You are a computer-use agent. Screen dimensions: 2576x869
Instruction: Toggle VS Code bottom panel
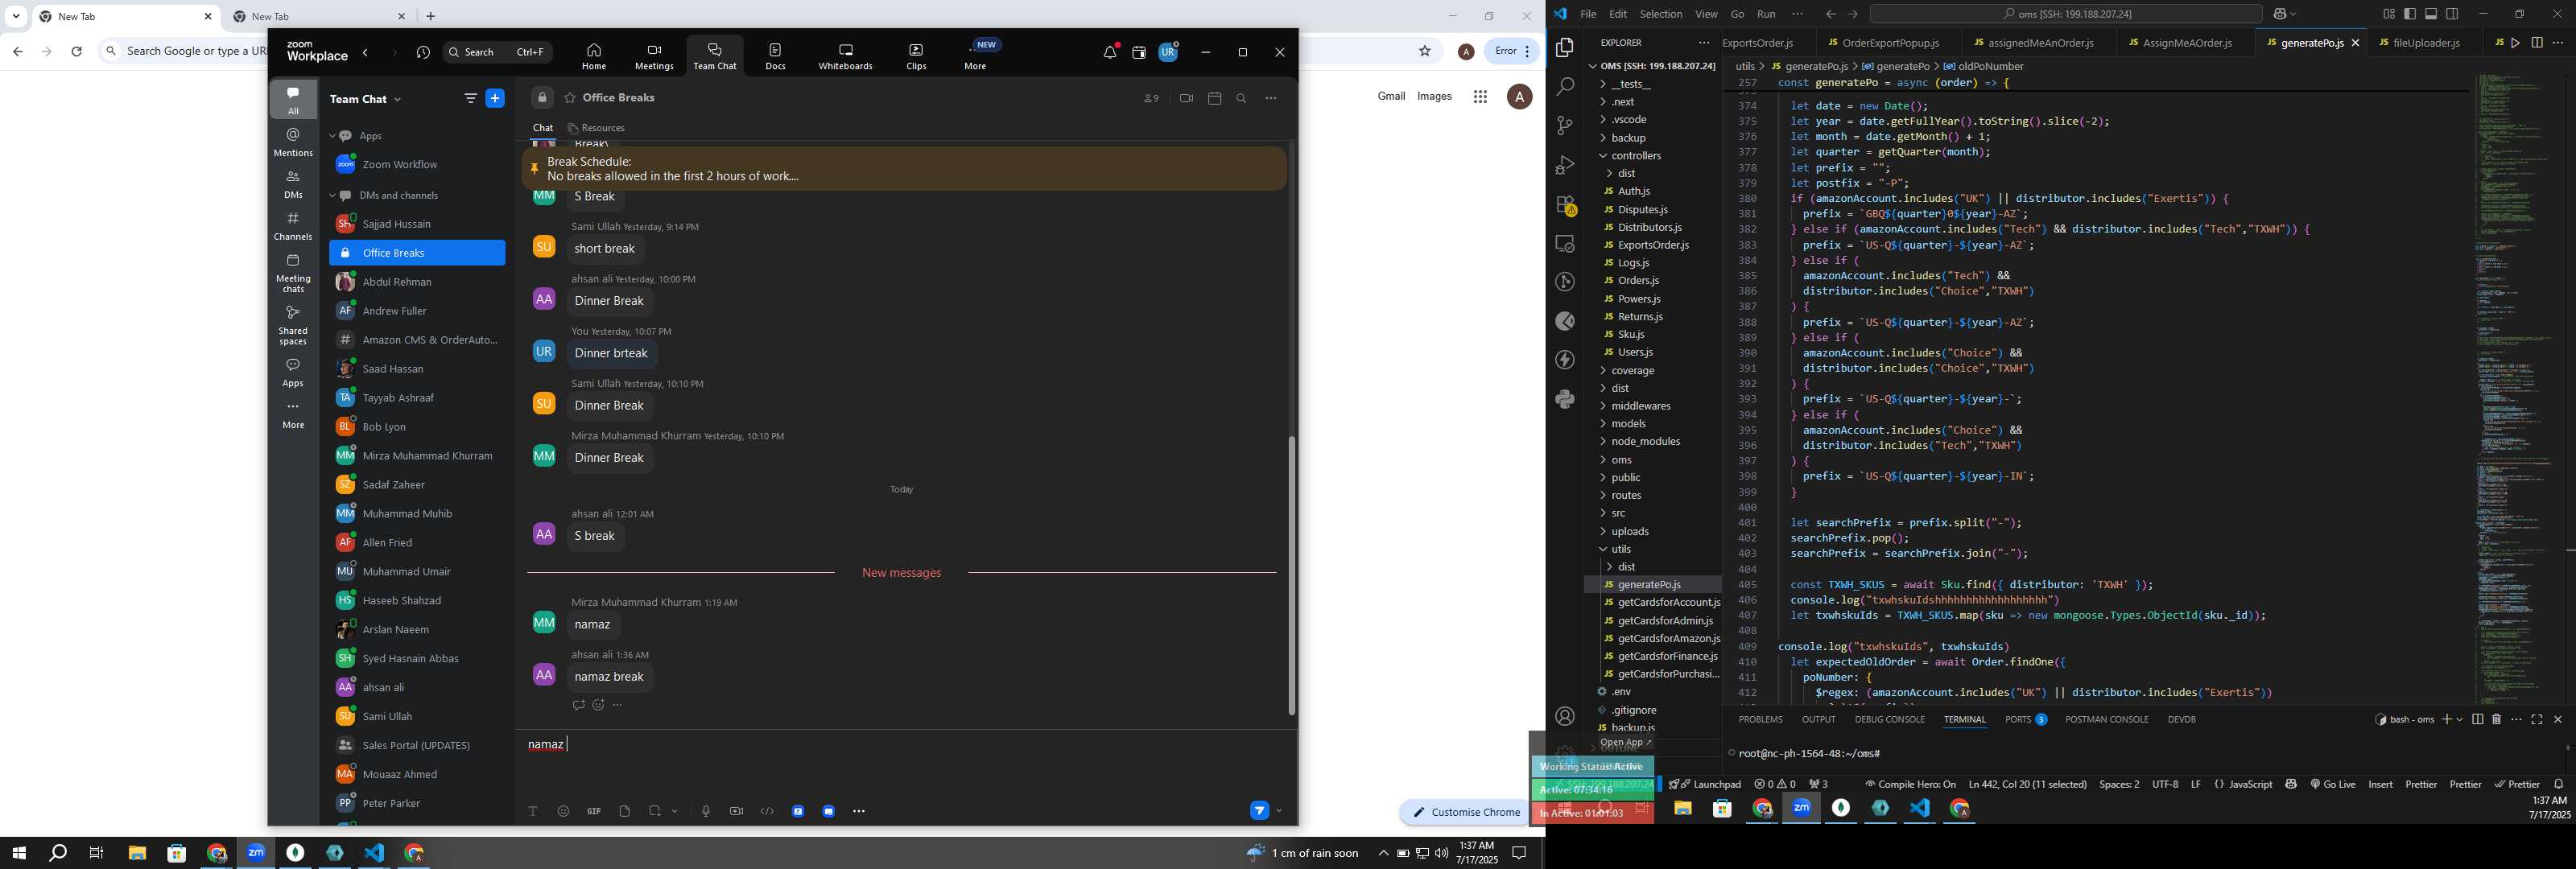2431,14
